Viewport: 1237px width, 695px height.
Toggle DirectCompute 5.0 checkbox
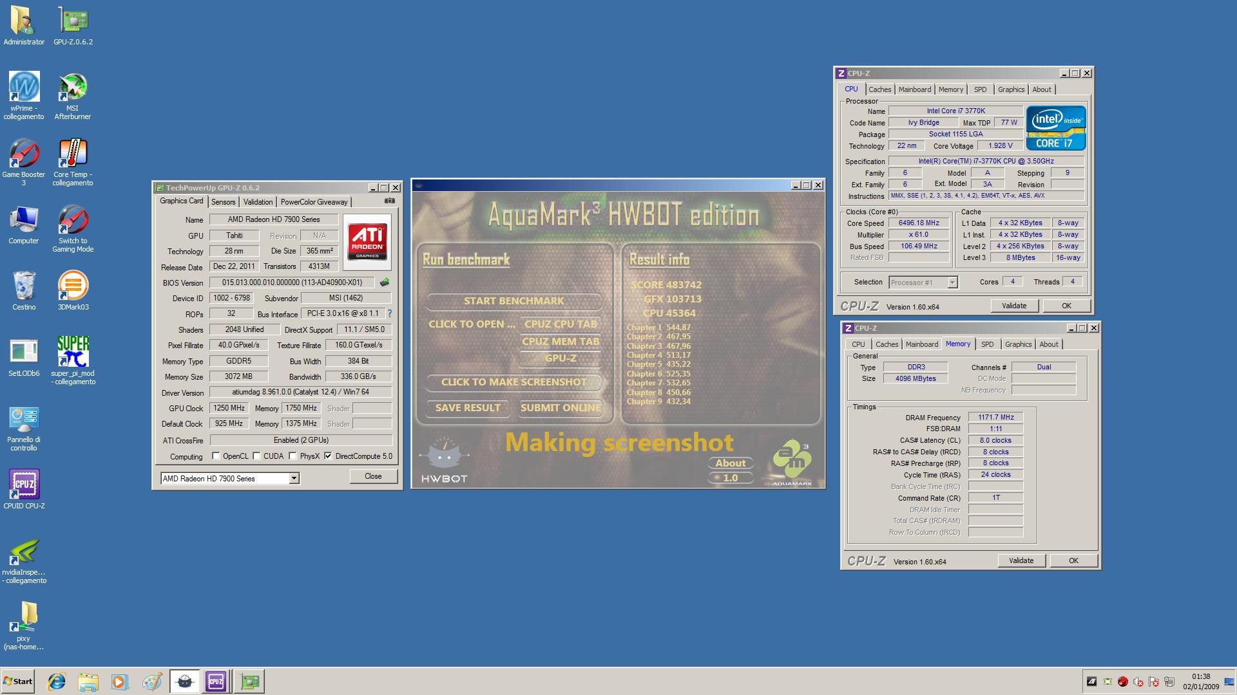[329, 456]
